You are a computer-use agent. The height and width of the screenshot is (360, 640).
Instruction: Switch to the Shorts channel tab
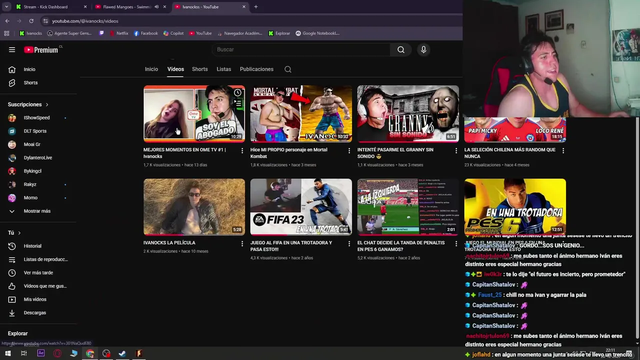pyautogui.click(x=200, y=69)
